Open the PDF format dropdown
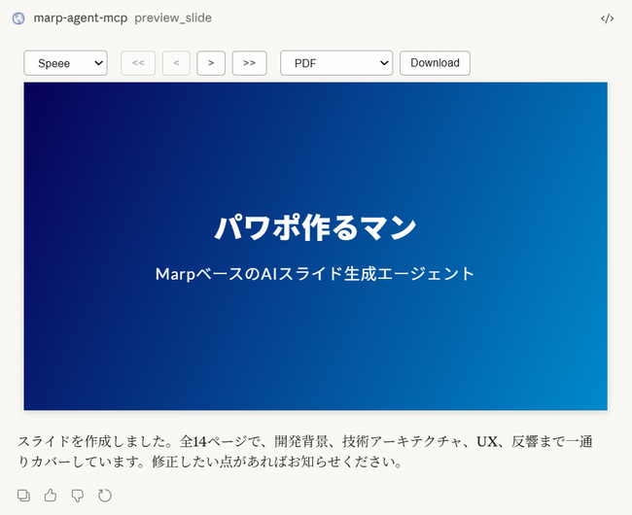 336,63
